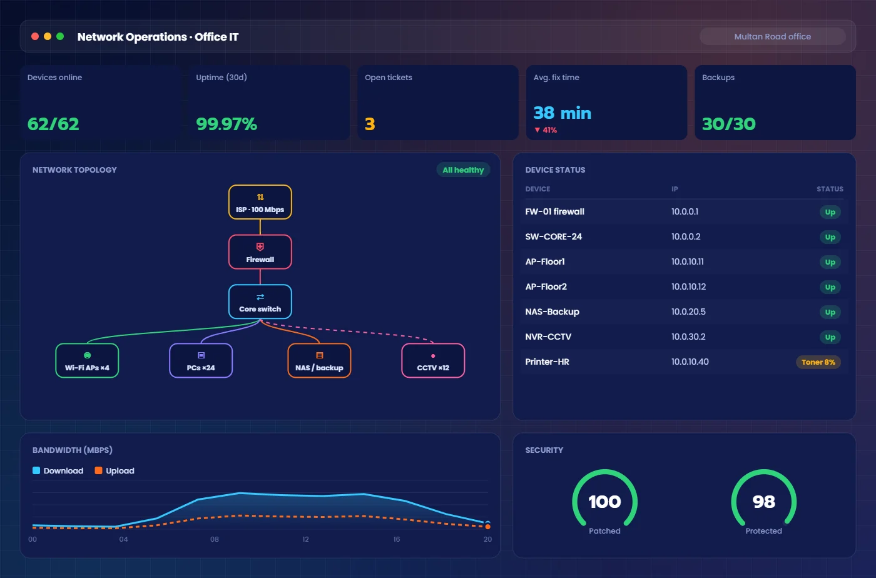Click the yellow minimize window dot

coord(48,36)
